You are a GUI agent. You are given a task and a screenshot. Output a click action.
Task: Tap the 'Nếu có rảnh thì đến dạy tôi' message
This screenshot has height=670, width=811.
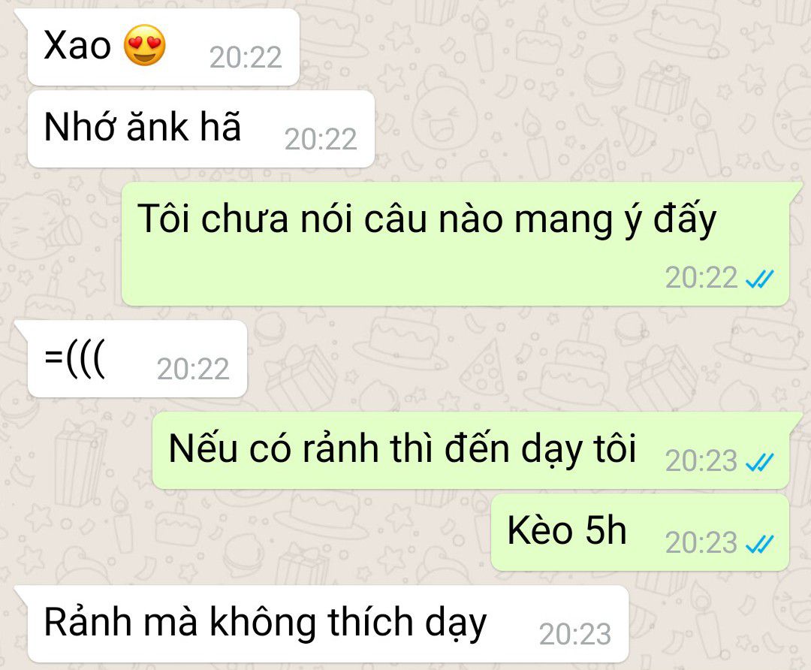pos(471,451)
